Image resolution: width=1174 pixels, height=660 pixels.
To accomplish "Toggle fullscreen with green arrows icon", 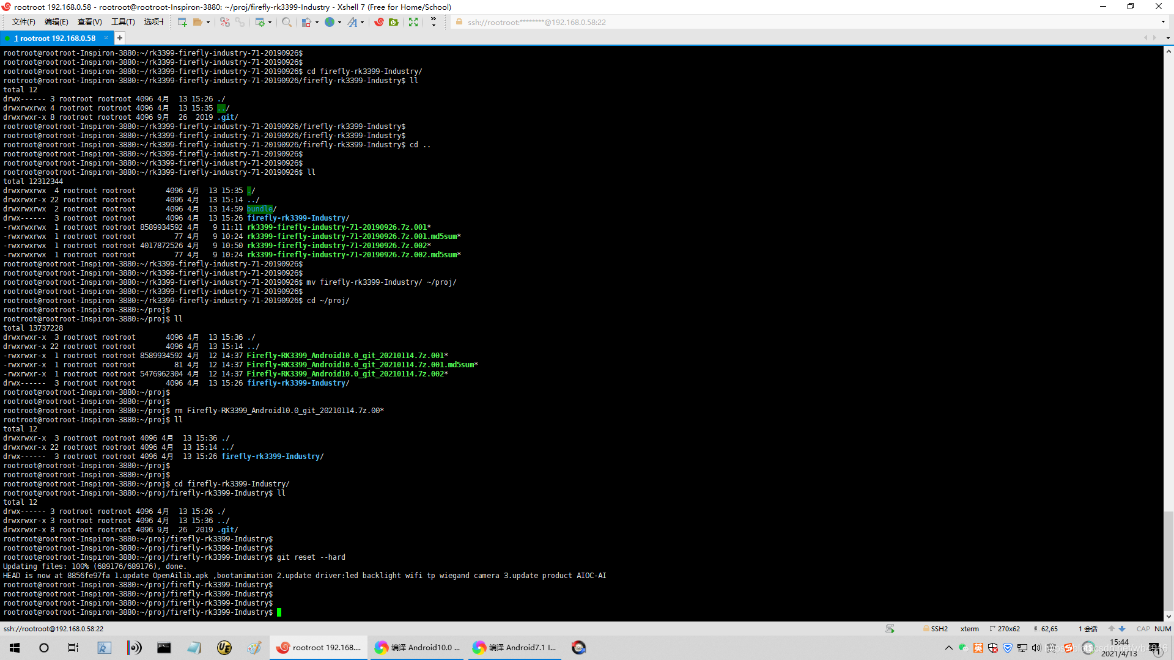I will pos(413,22).
